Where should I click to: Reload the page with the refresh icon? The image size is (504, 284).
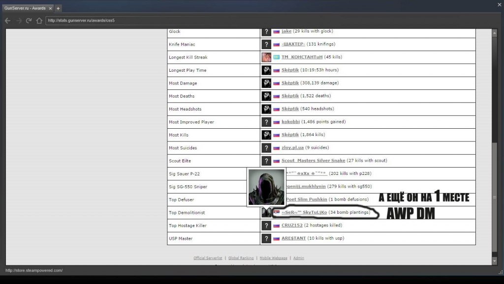29,21
